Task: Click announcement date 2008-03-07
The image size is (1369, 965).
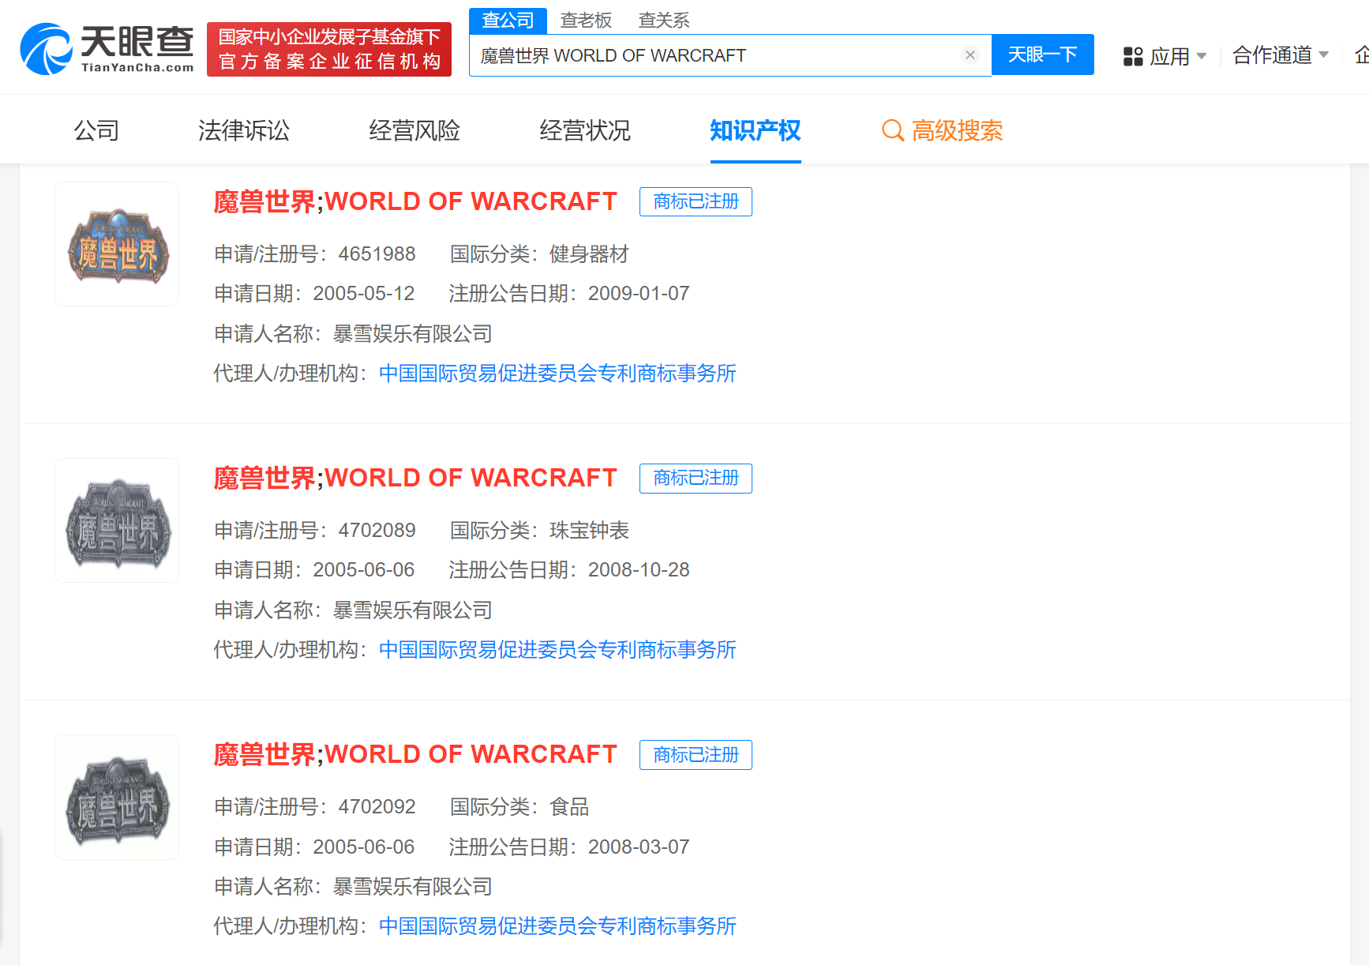Action: [x=639, y=847]
